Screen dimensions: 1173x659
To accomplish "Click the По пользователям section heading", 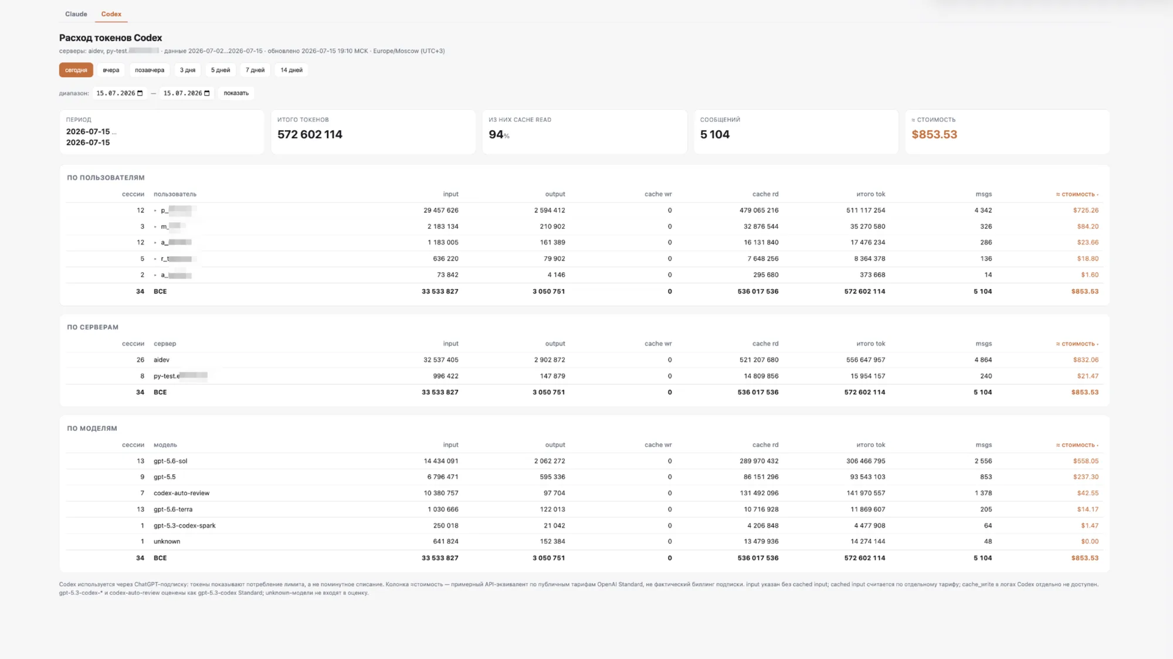I will (x=106, y=178).
